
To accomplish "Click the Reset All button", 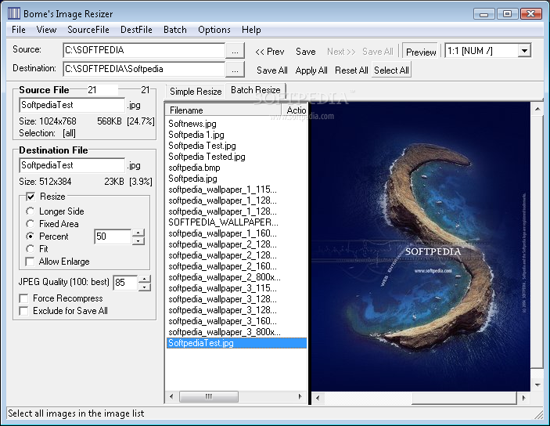I will point(351,70).
